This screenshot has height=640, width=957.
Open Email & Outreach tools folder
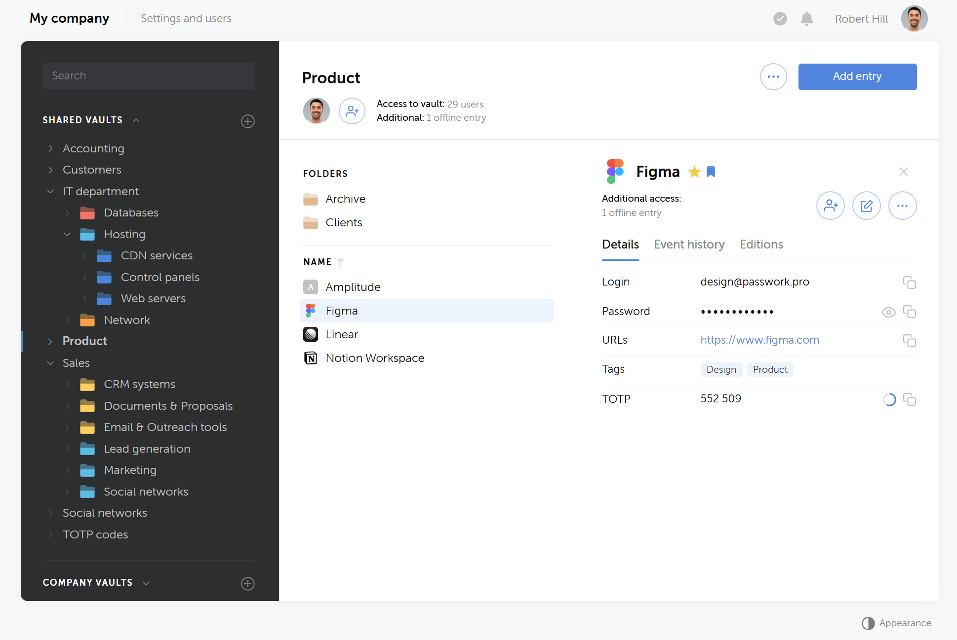(x=165, y=427)
